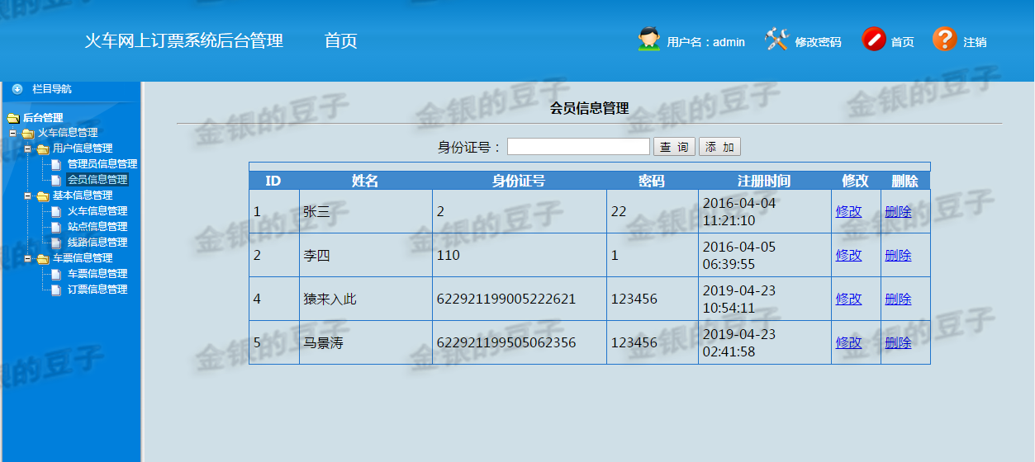Image resolution: width=1035 pixels, height=462 pixels.
Task: Open 订票信息管理 in the tree
Action: (97, 290)
